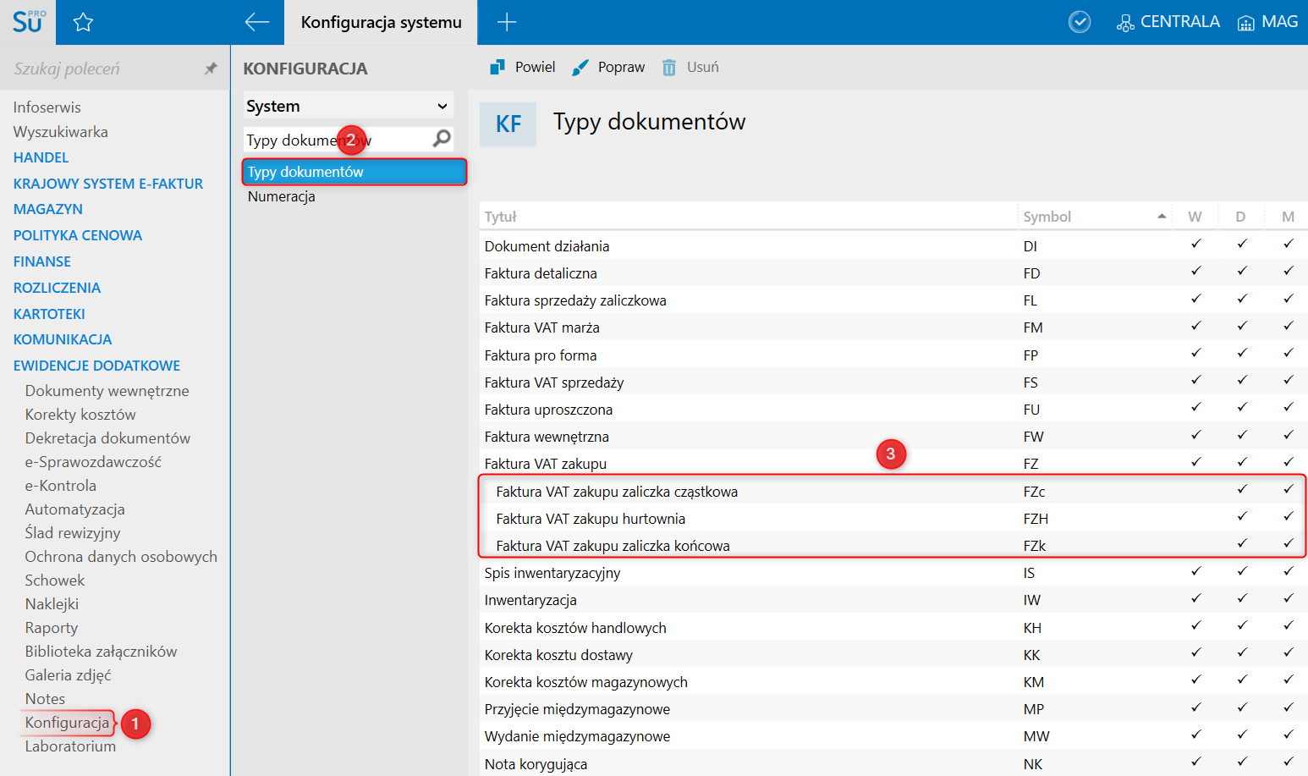Open Biblioteka załączników module
The width and height of the screenshot is (1308, 776).
102,652
